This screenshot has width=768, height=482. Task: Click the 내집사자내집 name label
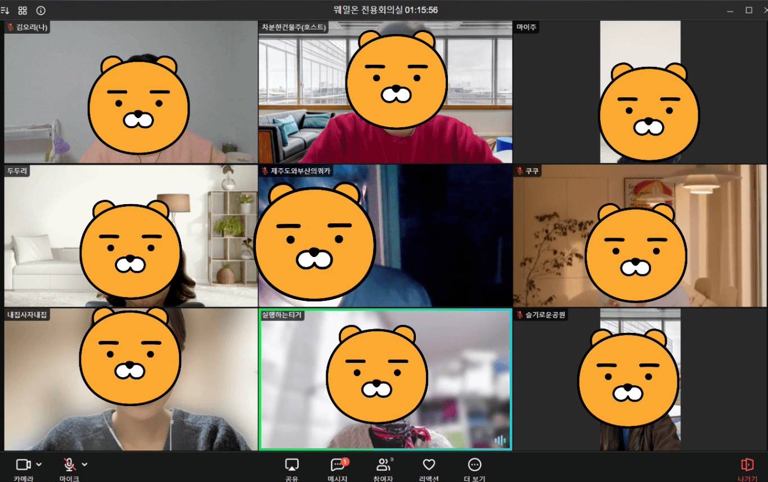[x=27, y=315]
